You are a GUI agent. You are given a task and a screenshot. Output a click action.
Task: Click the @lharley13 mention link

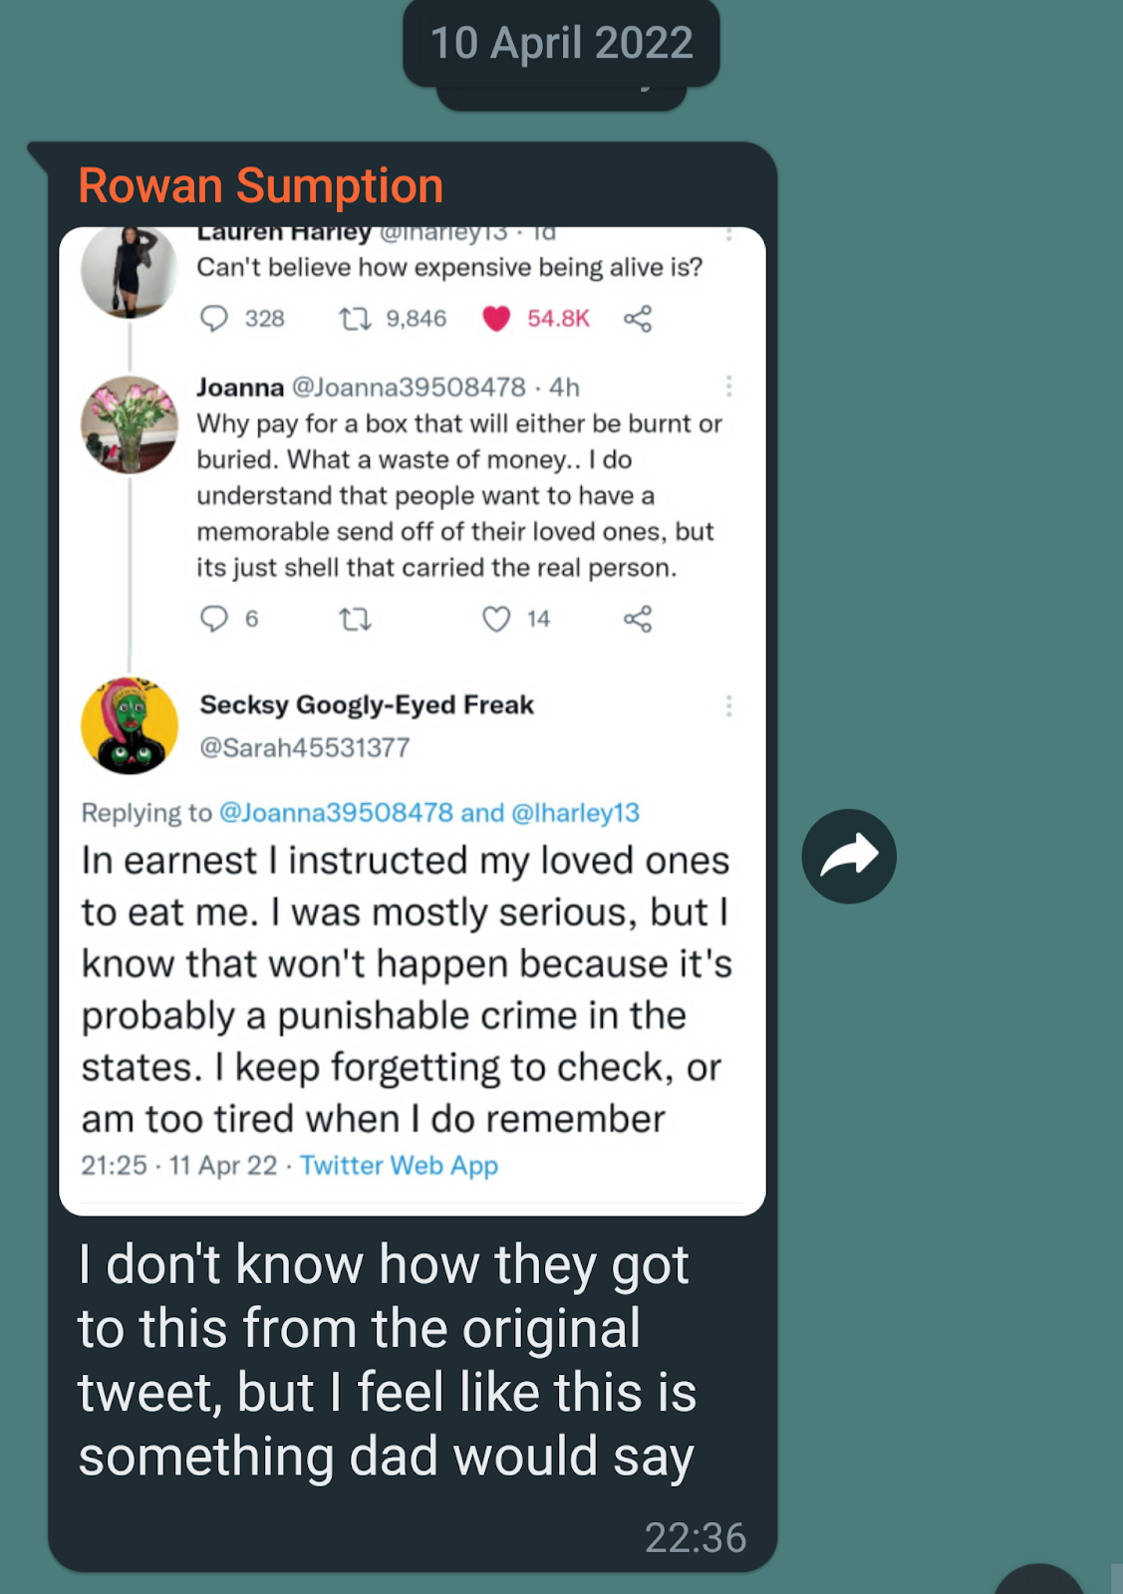pyautogui.click(x=575, y=813)
